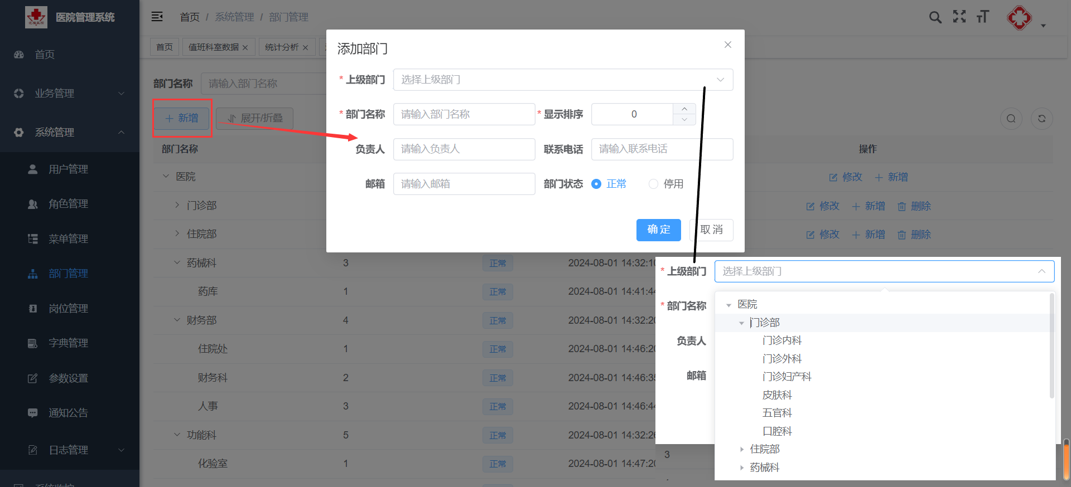Click the refresh table icon button

click(1041, 119)
